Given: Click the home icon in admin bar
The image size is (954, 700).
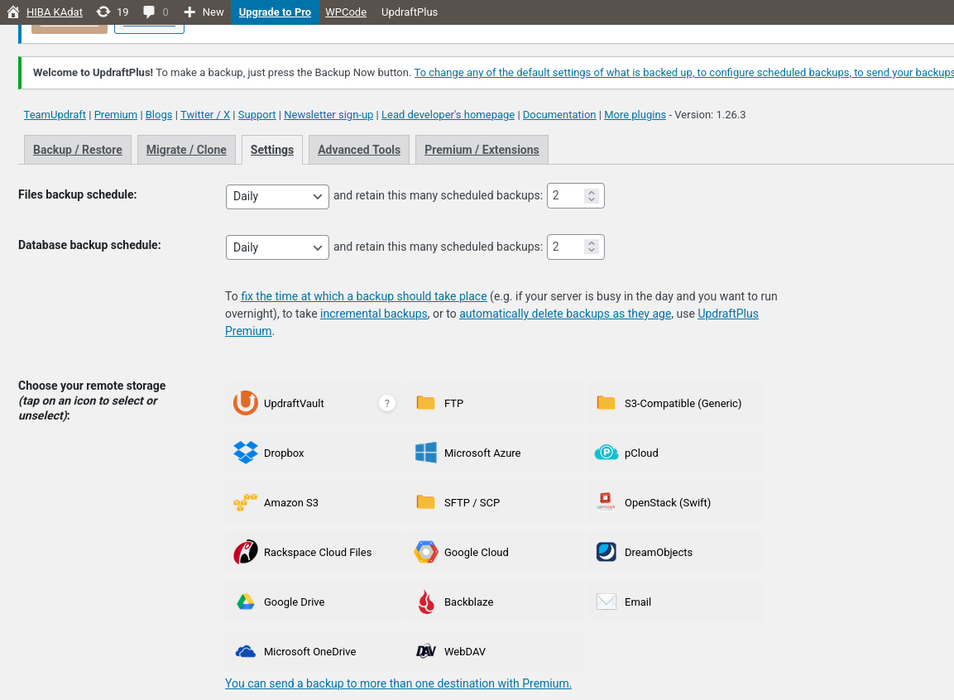Looking at the screenshot, I should pos(13,12).
